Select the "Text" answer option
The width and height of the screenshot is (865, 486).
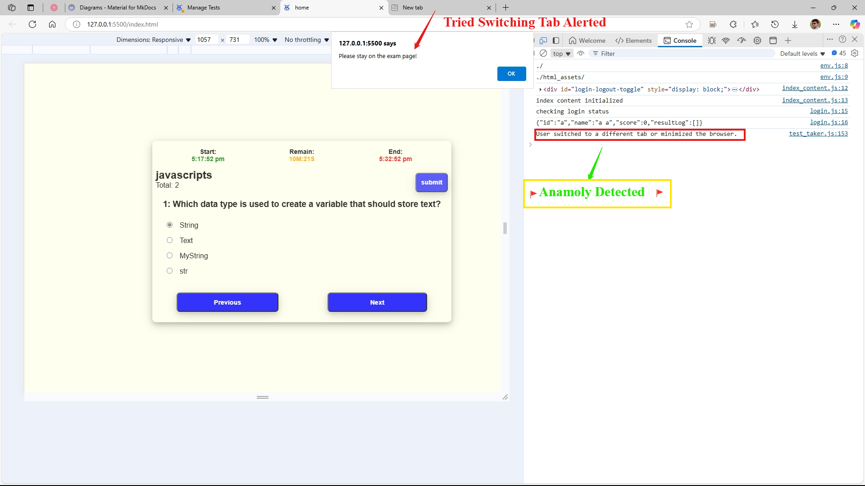pyautogui.click(x=170, y=240)
